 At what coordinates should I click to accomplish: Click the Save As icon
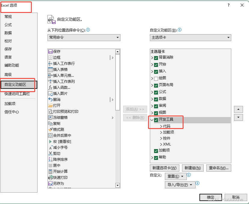pos(50,184)
